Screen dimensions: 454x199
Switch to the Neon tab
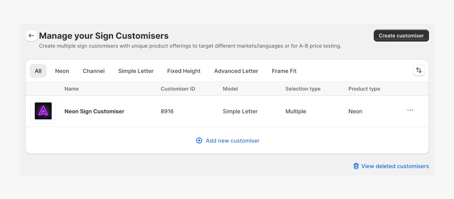point(62,71)
